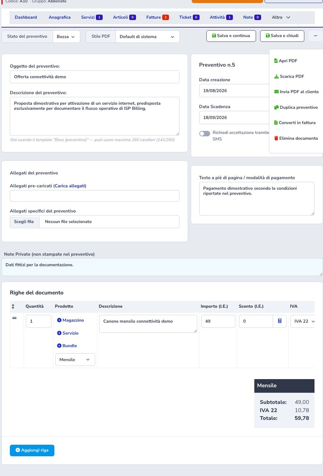323x476 pixels.
Task: Click the Scarica PDF download icon
Action: click(x=276, y=76)
